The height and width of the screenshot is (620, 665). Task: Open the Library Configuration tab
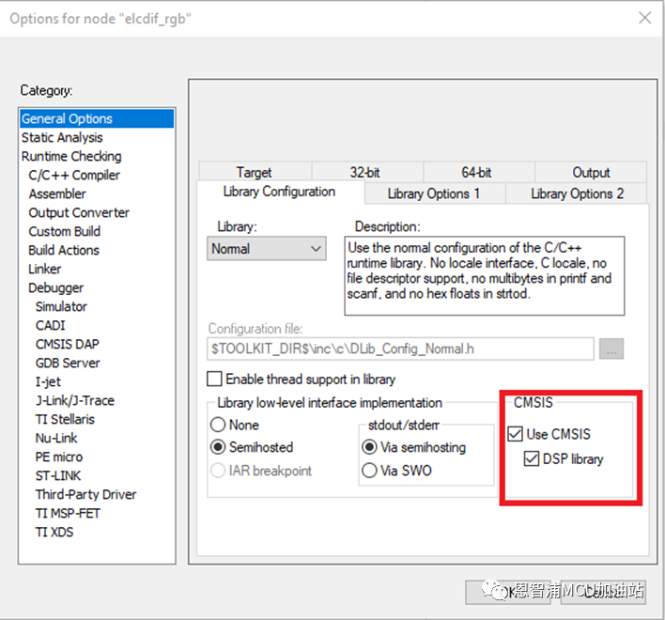(x=280, y=192)
